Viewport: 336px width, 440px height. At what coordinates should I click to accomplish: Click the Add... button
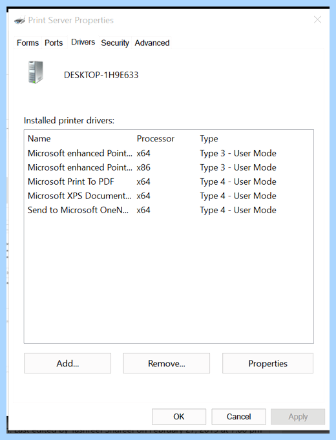(68, 363)
